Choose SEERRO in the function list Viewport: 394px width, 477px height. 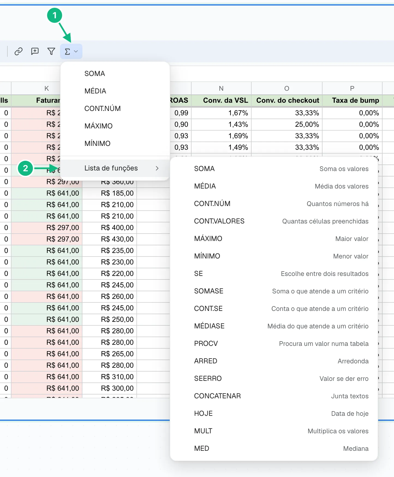pos(274,378)
